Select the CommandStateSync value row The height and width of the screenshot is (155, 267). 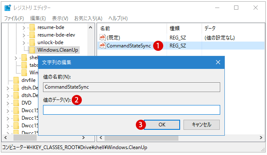point(181,46)
